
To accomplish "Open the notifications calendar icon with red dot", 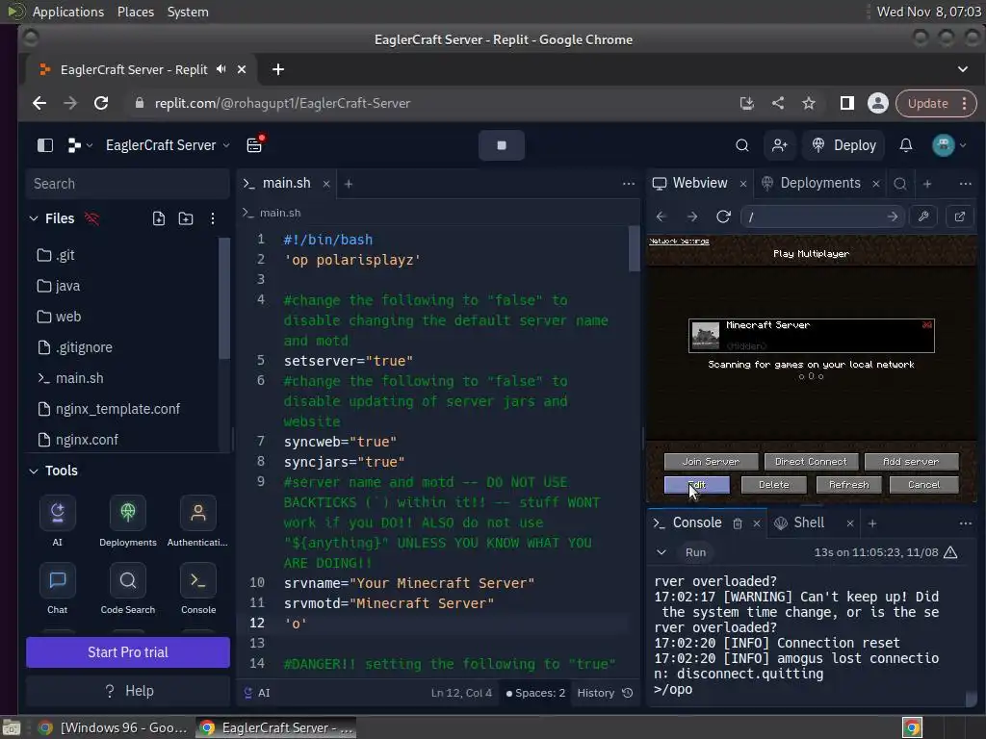I will [254, 144].
